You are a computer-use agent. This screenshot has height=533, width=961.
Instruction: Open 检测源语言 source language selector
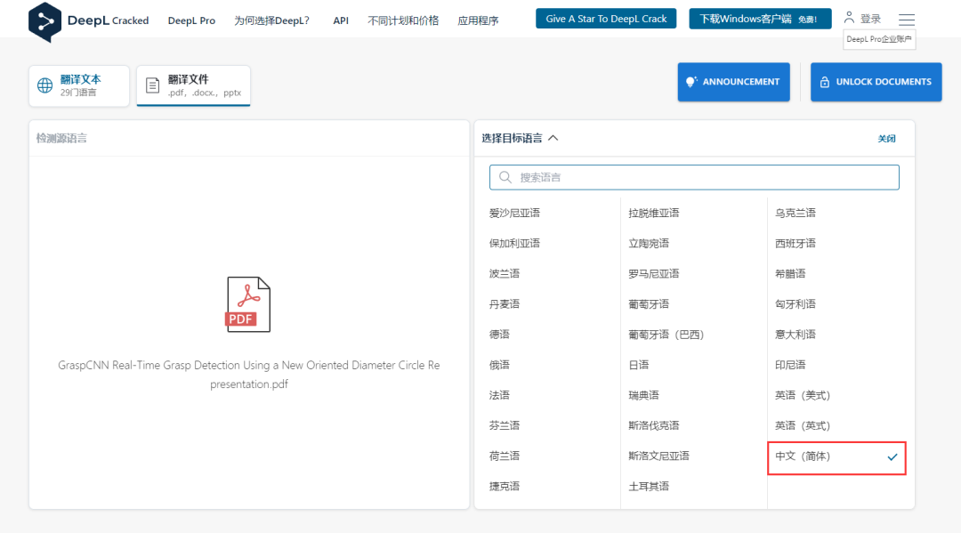[61, 138]
